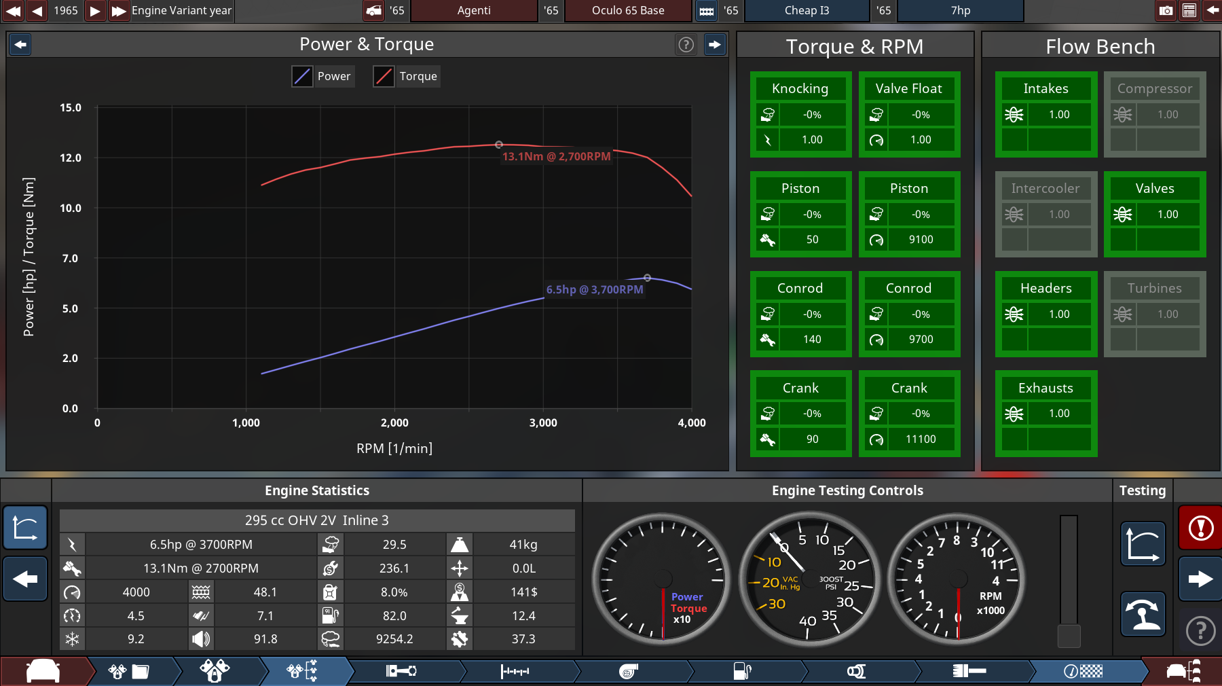Click the 295 cc OHV 2V Inline 3 header
1222x686 pixels.
tap(317, 520)
